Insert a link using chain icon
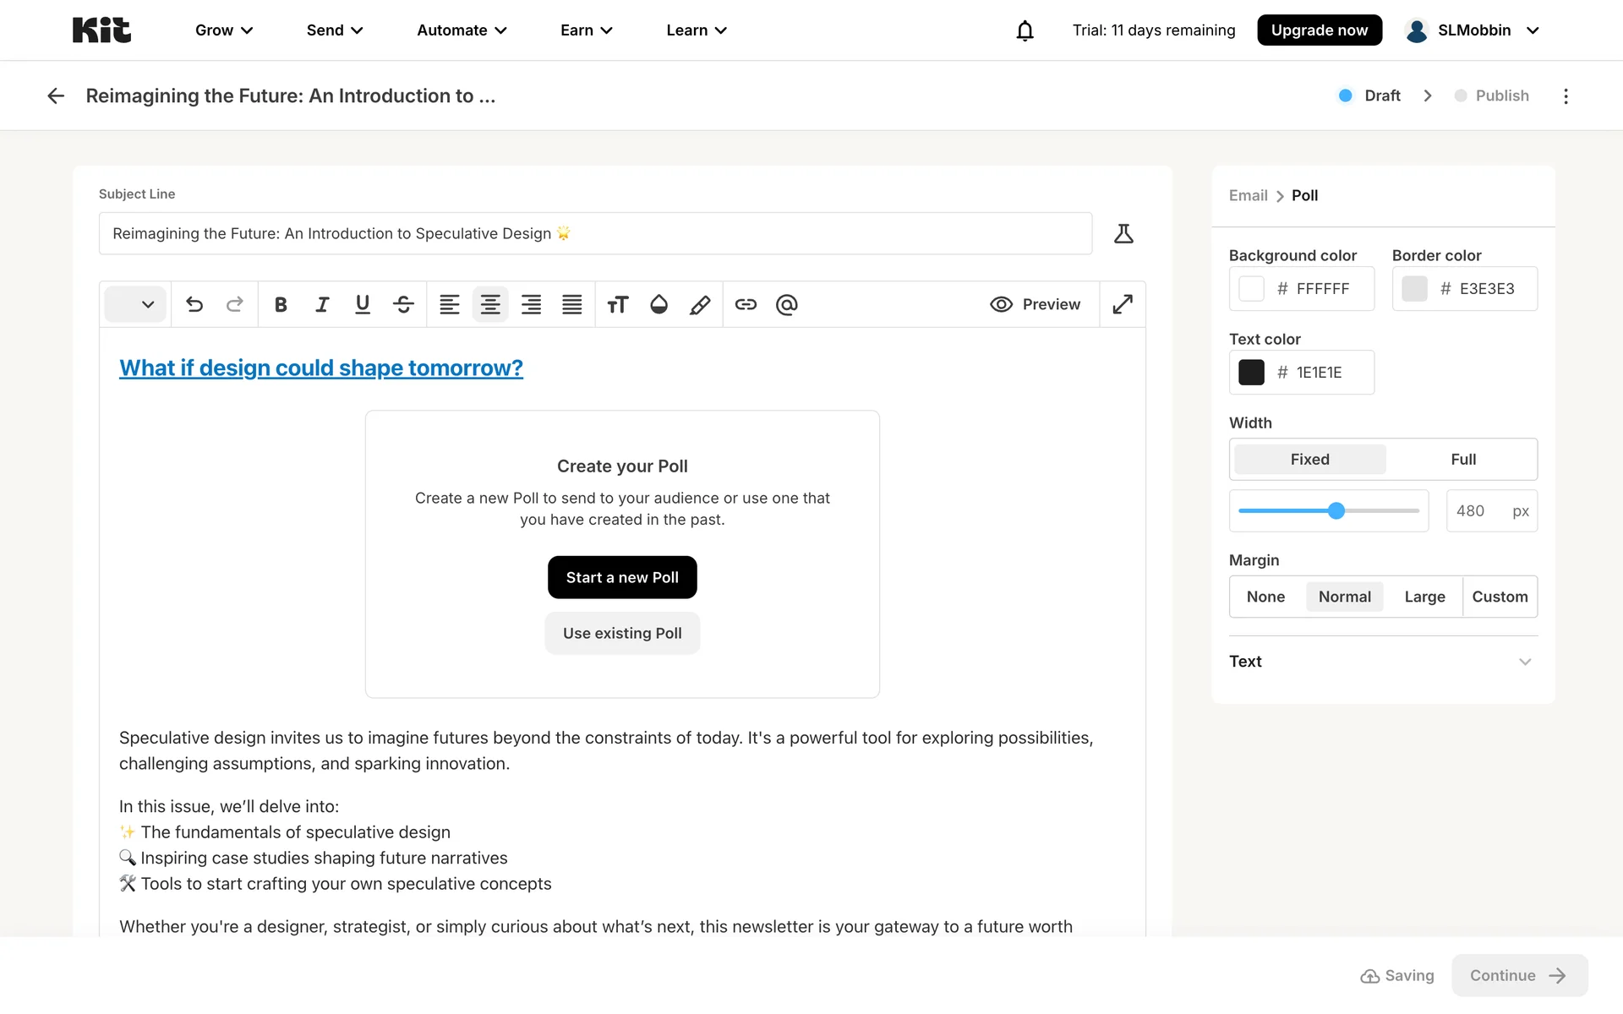Image resolution: width=1623 pixels, height=1014 pixels. (746, 304)
